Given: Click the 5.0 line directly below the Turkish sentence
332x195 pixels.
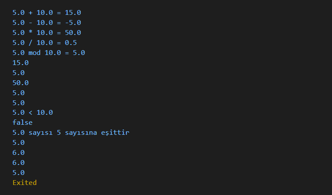Looking at the screenshot, I should (18, 143).
